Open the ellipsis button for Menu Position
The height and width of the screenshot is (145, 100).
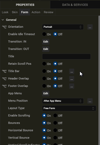pyautogui.click(x=90, y=101)
